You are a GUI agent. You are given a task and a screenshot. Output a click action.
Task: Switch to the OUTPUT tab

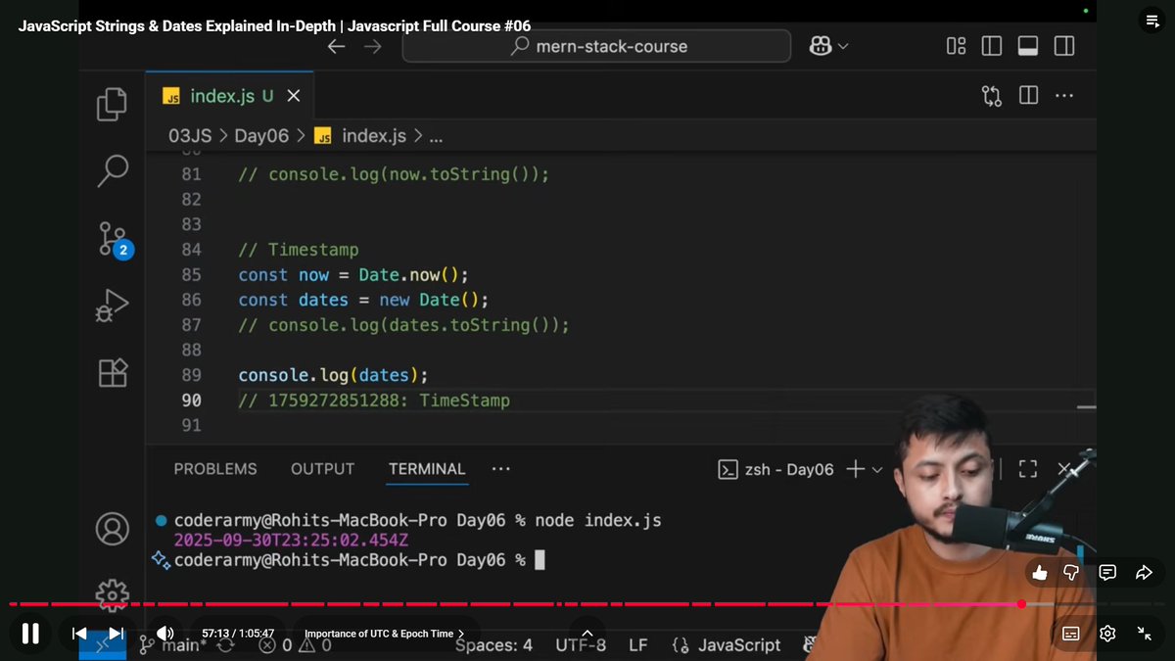(322, 469)
